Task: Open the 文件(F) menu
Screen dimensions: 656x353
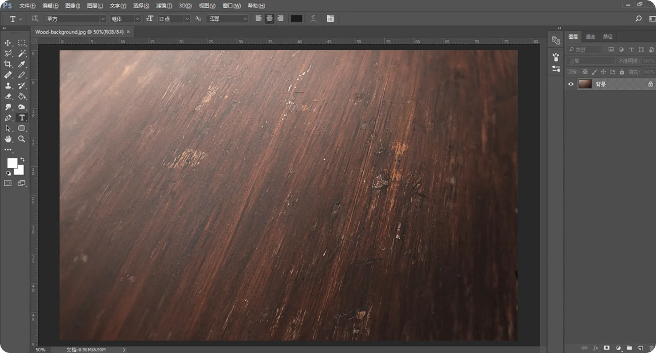Action: [27, 6]
